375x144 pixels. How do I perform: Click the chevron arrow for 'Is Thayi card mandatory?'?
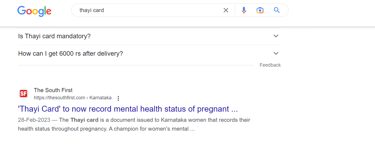click(x=276, y=36)
